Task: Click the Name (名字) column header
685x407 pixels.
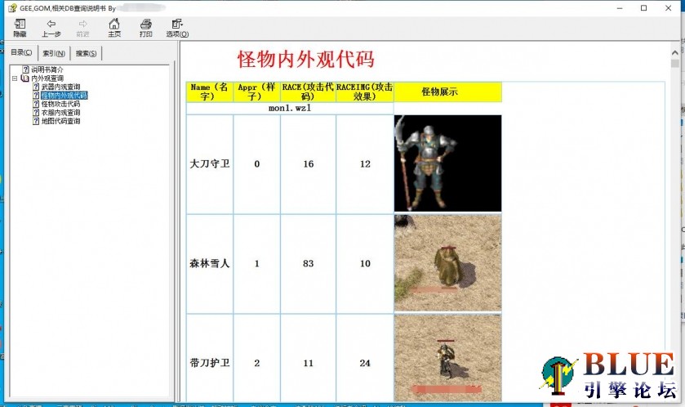Action: tap(210, 92)
